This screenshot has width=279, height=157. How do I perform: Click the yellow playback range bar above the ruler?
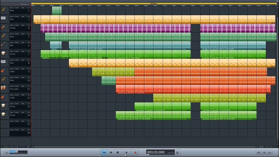click(154, 3)
